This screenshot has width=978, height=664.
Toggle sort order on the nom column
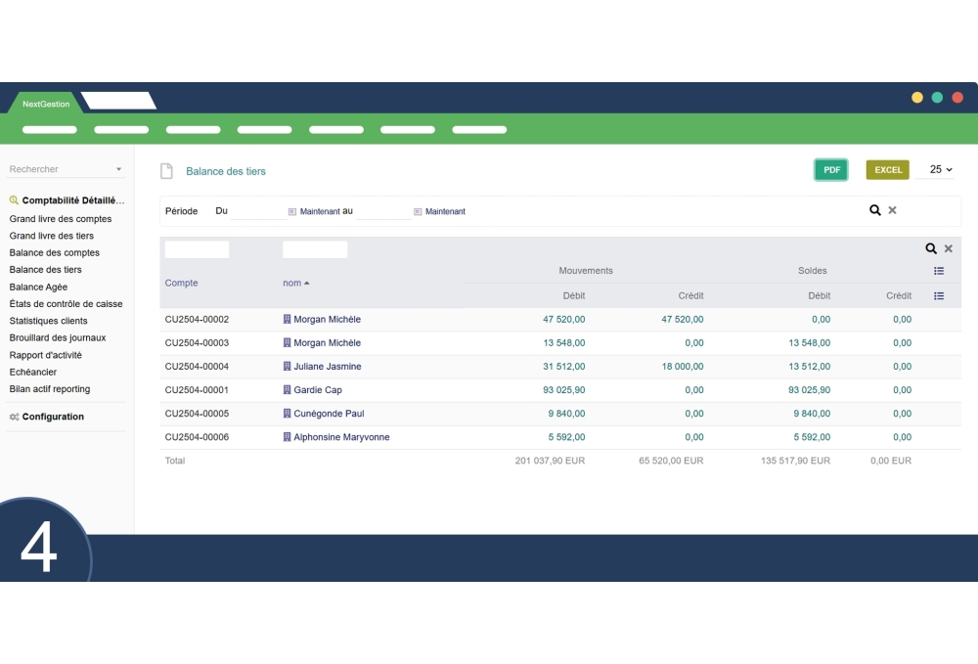(296, 283)
